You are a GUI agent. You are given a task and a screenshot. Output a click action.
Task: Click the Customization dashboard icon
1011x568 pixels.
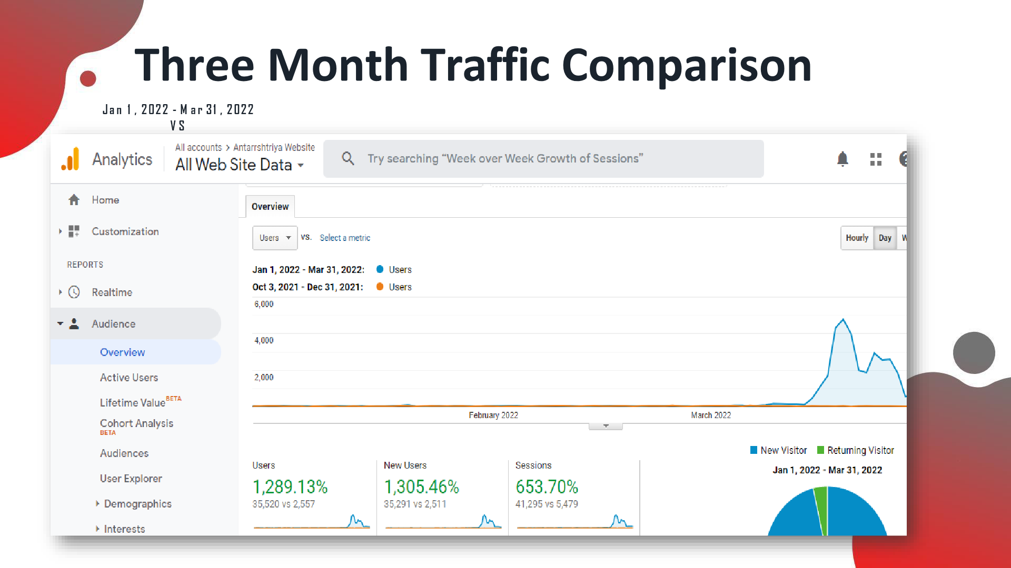[x=74, y=231]
